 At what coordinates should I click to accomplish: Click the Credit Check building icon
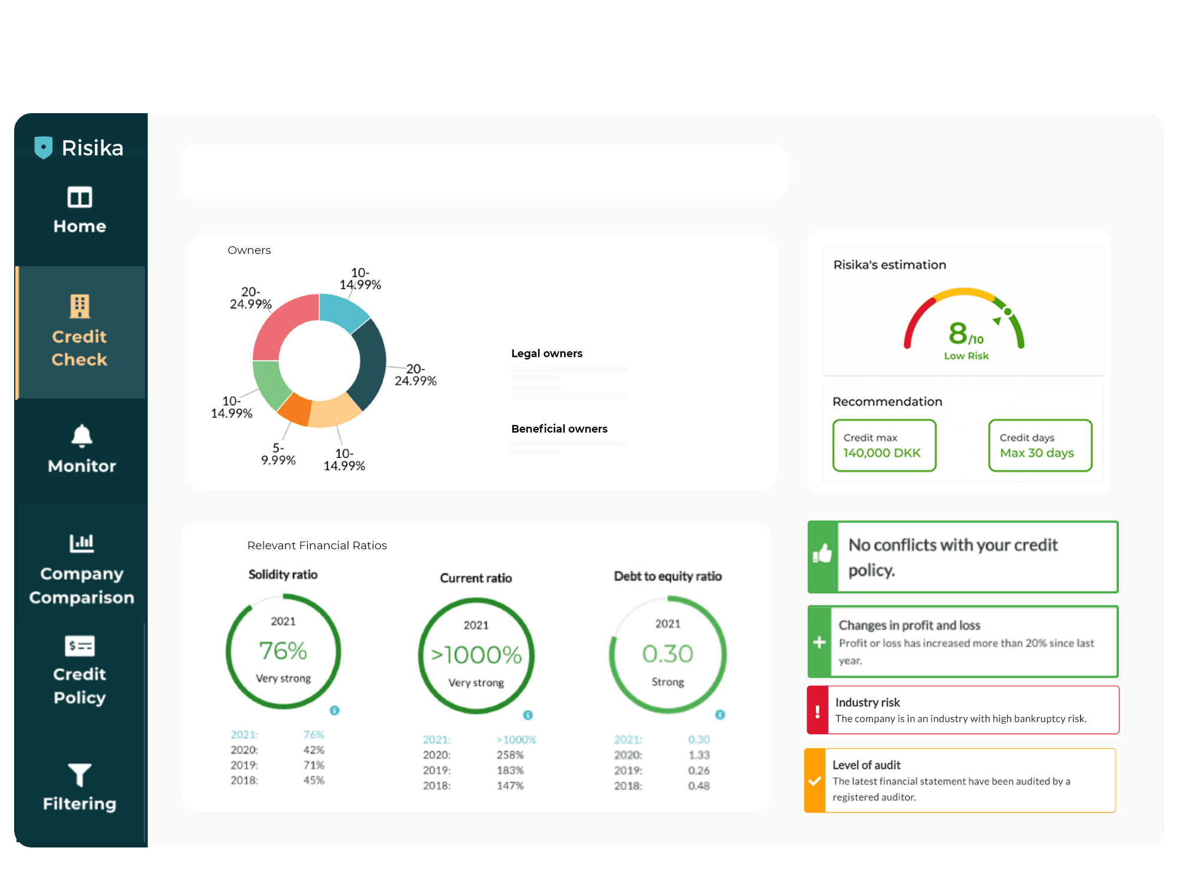pyautogui.click(x=80, y=306)
